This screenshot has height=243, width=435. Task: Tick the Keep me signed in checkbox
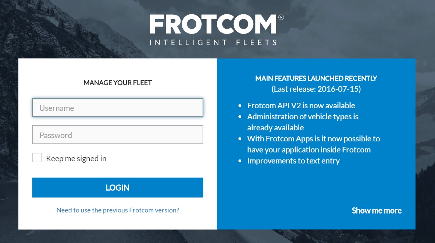point(37,158)
